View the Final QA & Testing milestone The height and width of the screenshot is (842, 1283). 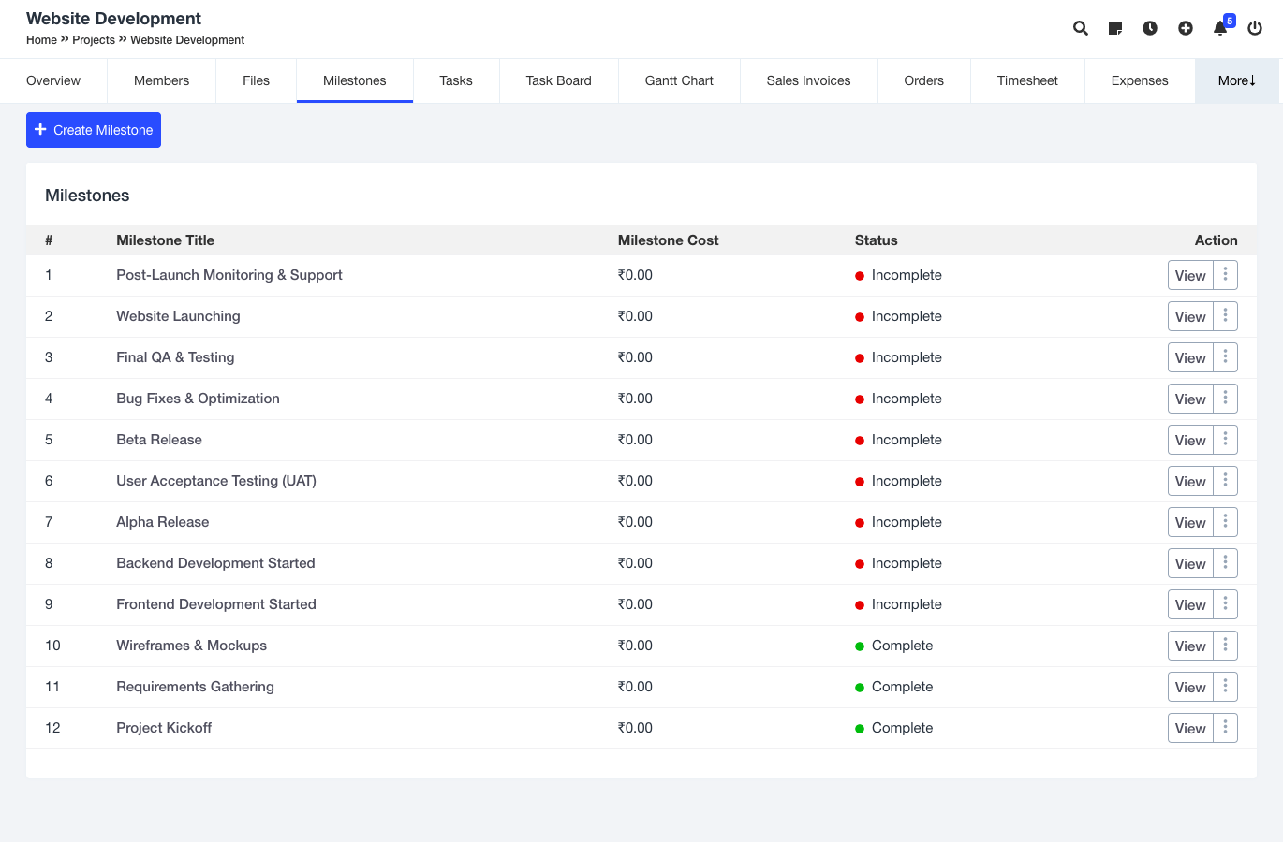[1190, 357]
